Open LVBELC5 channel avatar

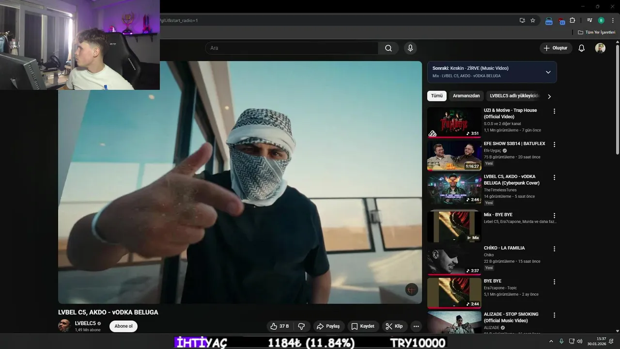pos(64,326)
